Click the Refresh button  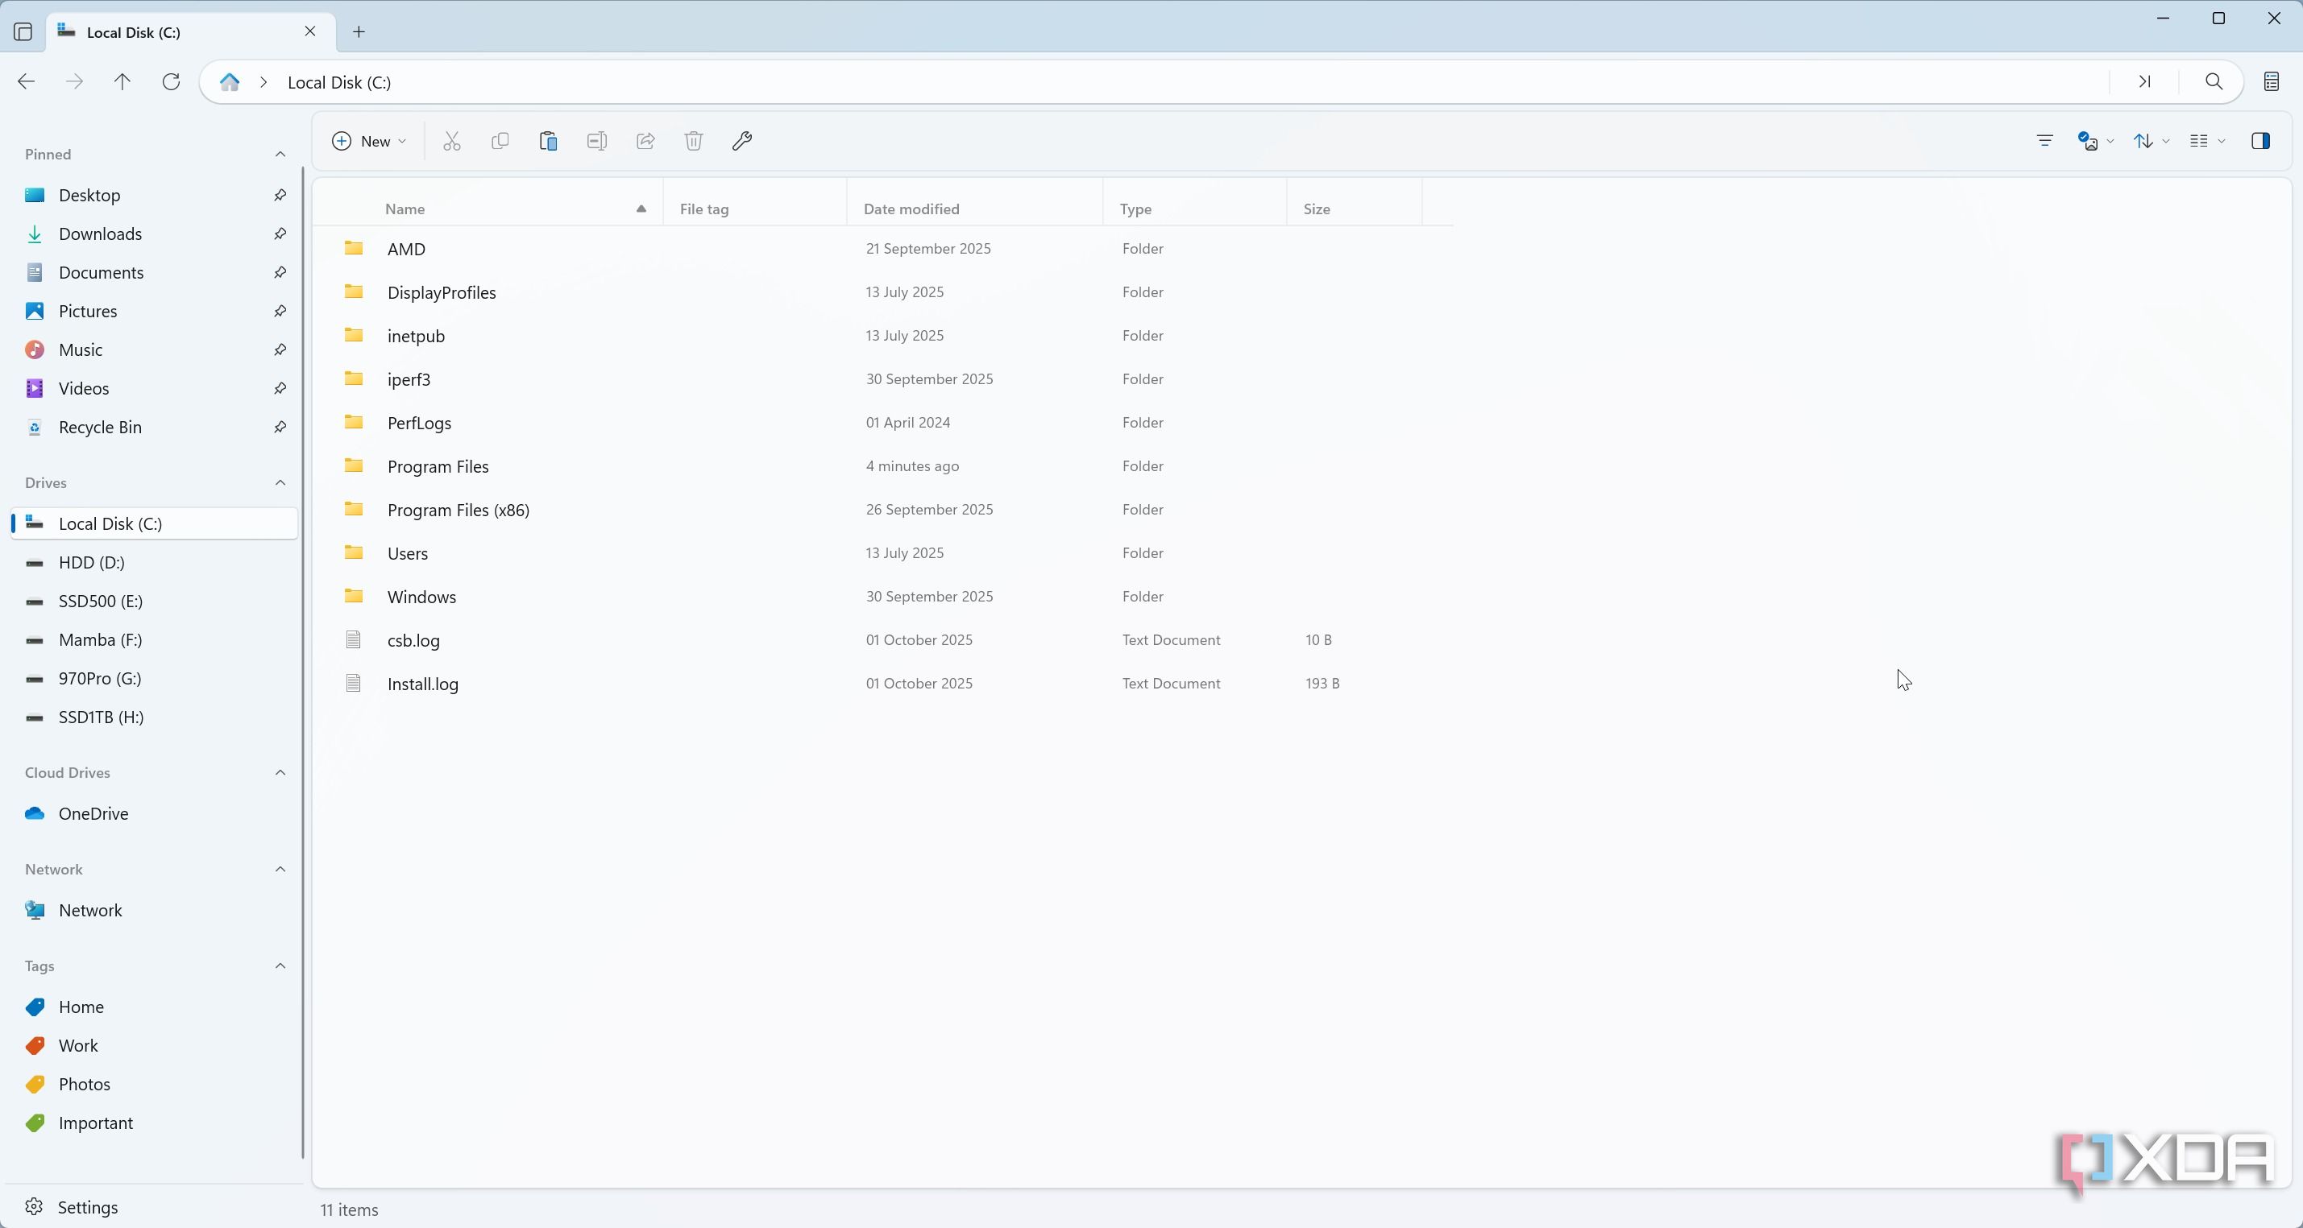[x=171, y=82]
